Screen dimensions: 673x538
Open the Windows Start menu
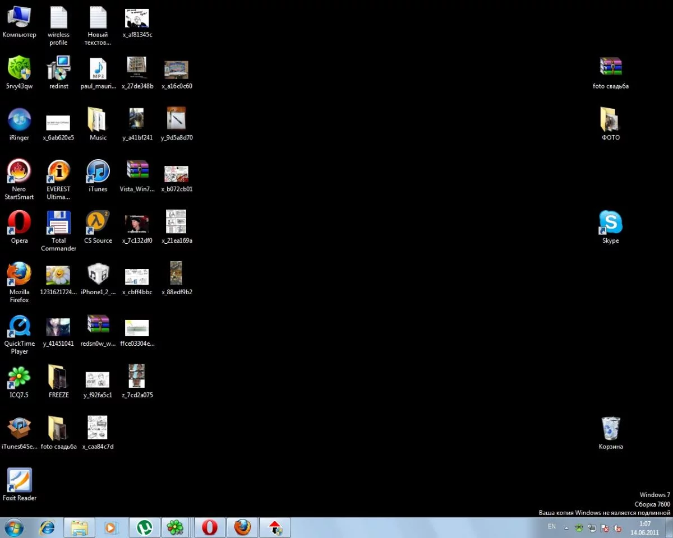[x=13, y=527]
